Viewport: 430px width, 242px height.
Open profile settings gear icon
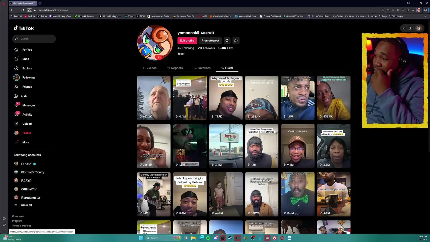[x=227, y=41]
